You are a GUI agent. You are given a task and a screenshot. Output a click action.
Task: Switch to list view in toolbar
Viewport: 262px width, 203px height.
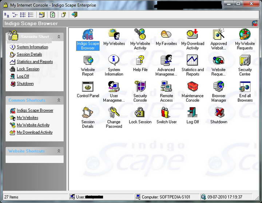click(23, 15)
